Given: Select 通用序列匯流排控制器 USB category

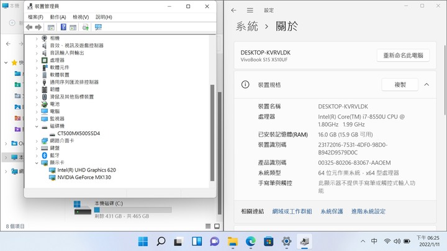Looking at the screenshot, I should pos(74,82).
